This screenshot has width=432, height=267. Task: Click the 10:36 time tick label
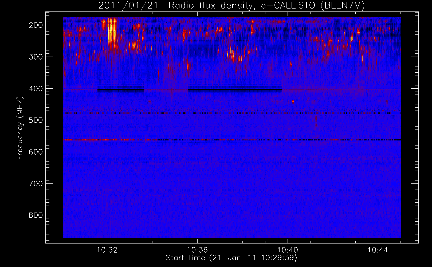pos(197,250)
